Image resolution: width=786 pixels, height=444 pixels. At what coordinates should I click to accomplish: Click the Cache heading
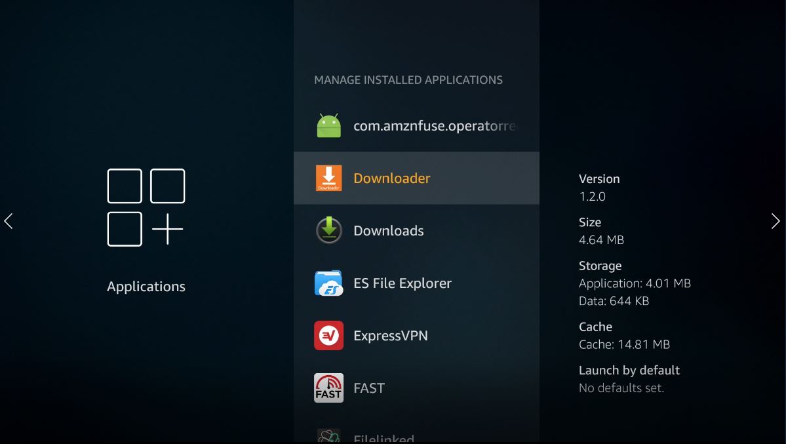click(x=595, y=327)
